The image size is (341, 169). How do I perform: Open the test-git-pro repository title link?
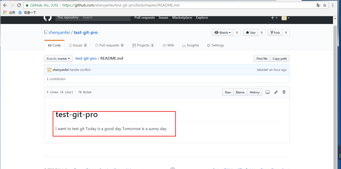pyautogui.click(x=86, y=32)
